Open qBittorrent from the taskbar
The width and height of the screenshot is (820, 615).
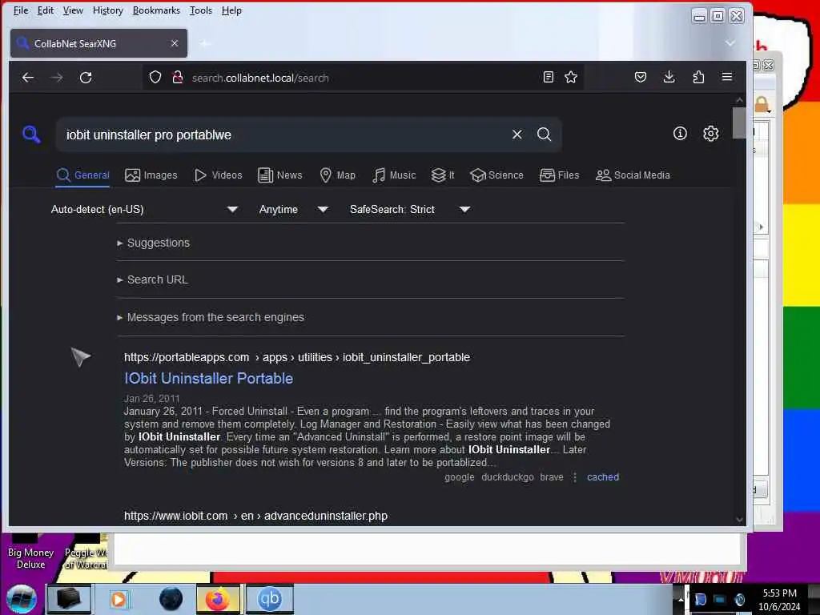pos(270,599)
